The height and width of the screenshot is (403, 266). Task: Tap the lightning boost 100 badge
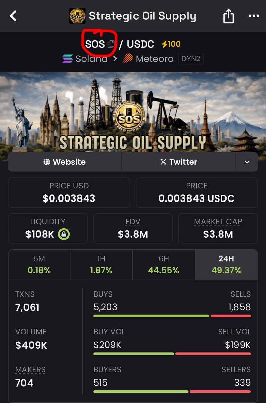click(171, 44)
